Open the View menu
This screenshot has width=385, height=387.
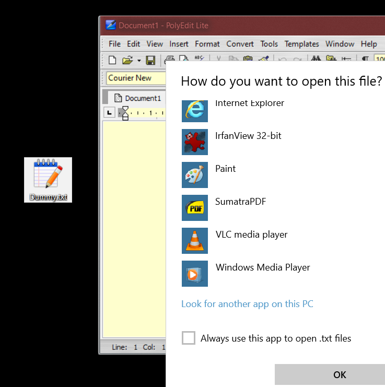155,44
